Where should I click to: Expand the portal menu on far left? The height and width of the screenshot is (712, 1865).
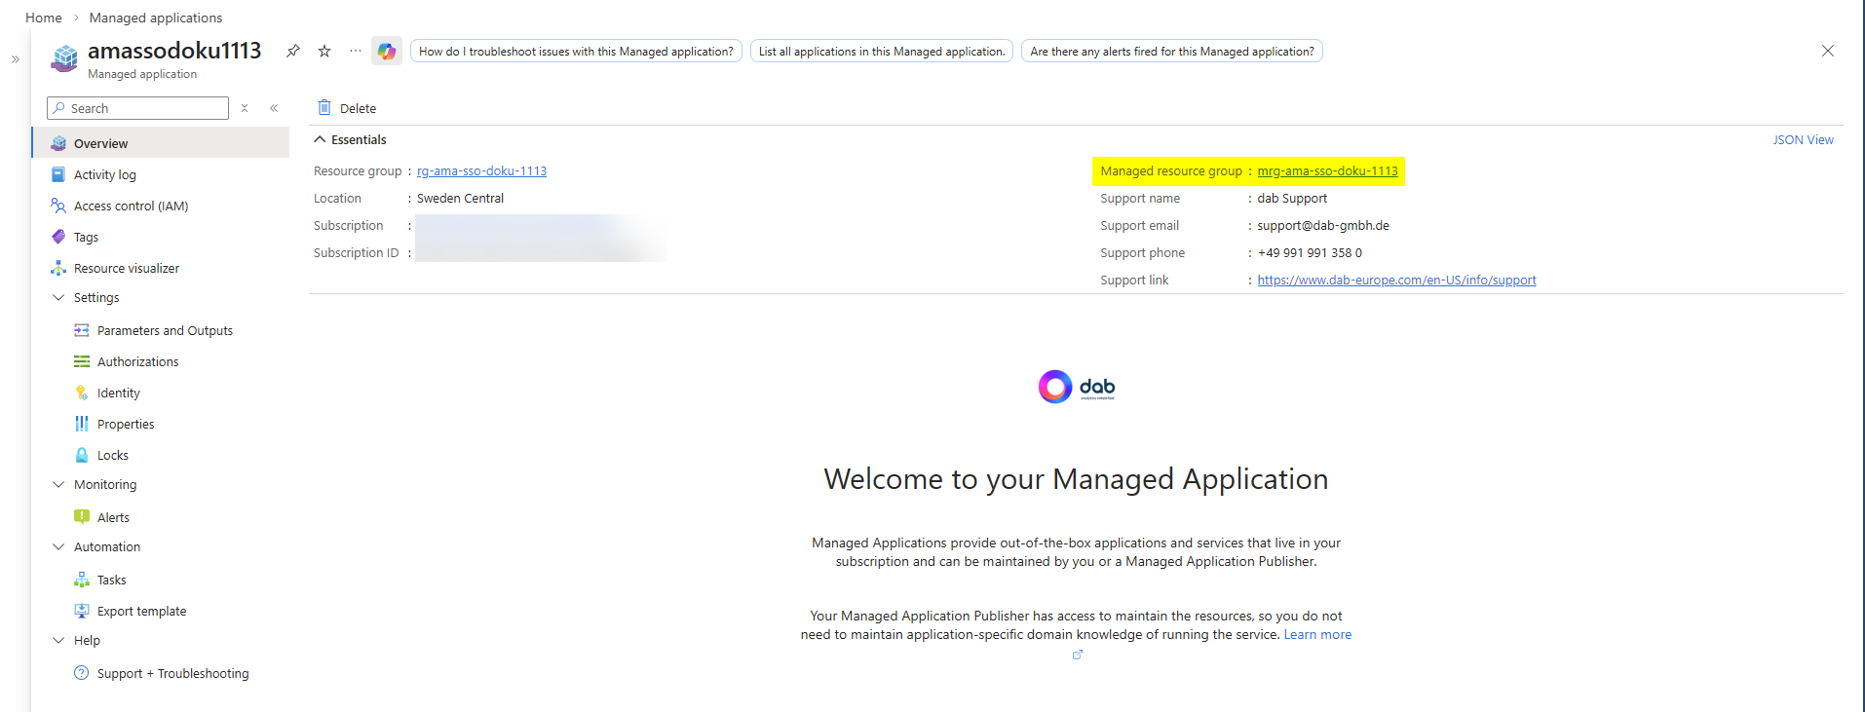[15, 59]
